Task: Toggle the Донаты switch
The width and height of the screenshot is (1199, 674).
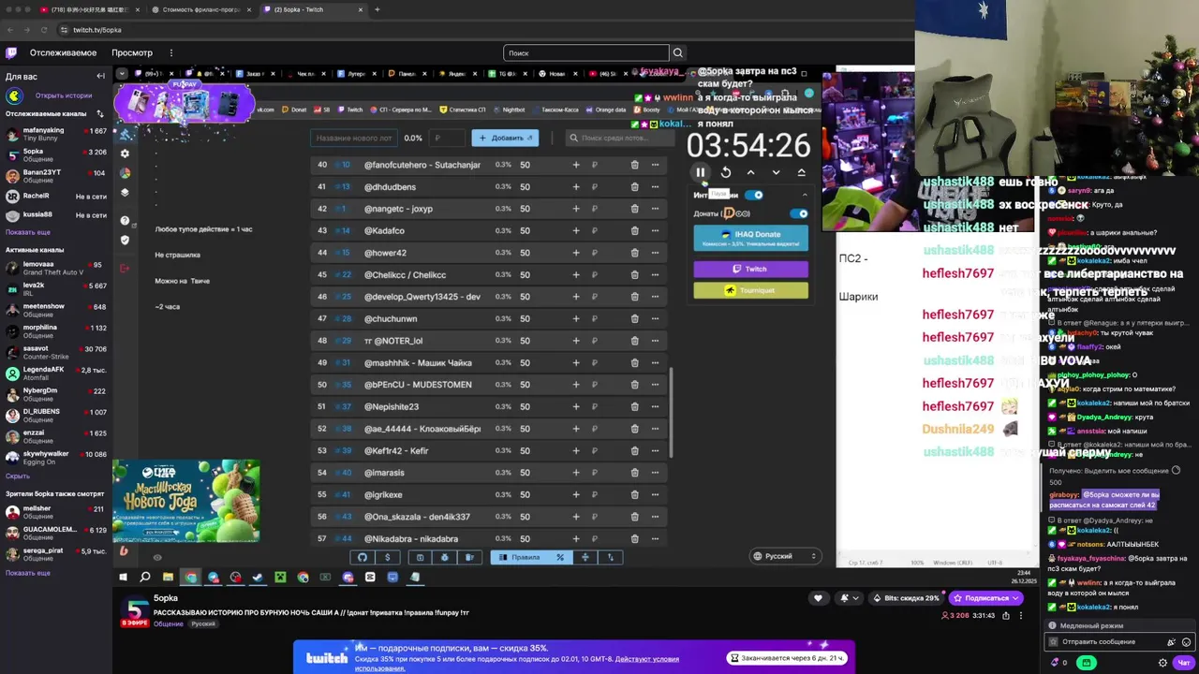Action: [799, 213]
